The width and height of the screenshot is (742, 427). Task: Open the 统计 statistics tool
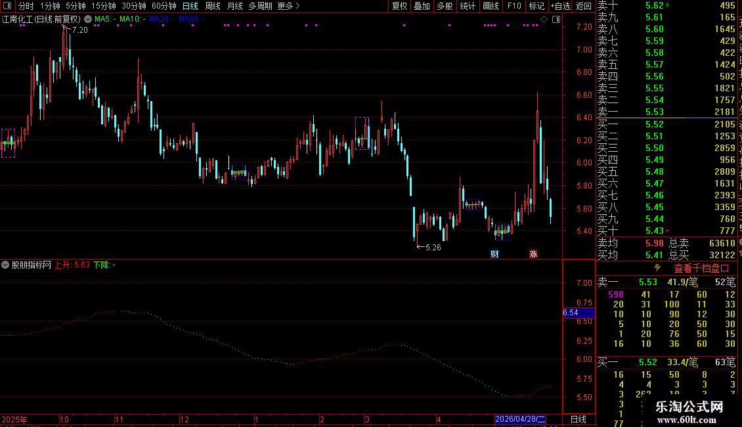point(467,6)
